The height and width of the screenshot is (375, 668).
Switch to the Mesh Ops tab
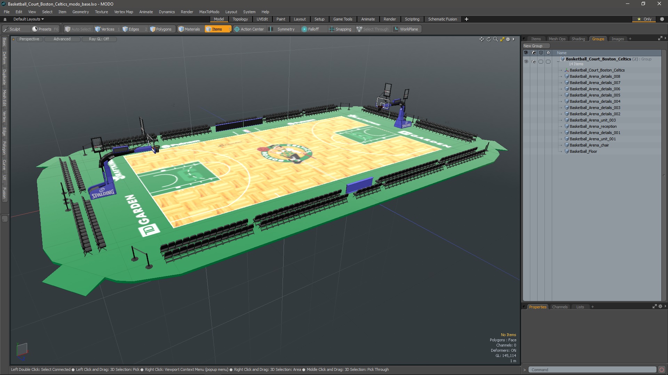[x=557, y=39]
